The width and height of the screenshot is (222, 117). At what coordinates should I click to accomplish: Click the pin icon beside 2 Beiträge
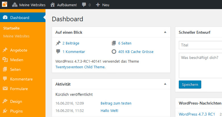click(58, 43)
